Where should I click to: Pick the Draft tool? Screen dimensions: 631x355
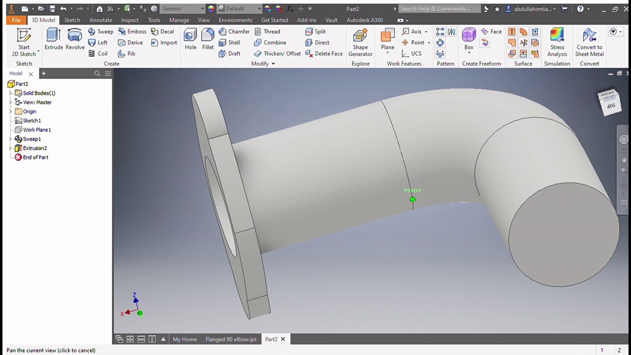click(230, 53)
